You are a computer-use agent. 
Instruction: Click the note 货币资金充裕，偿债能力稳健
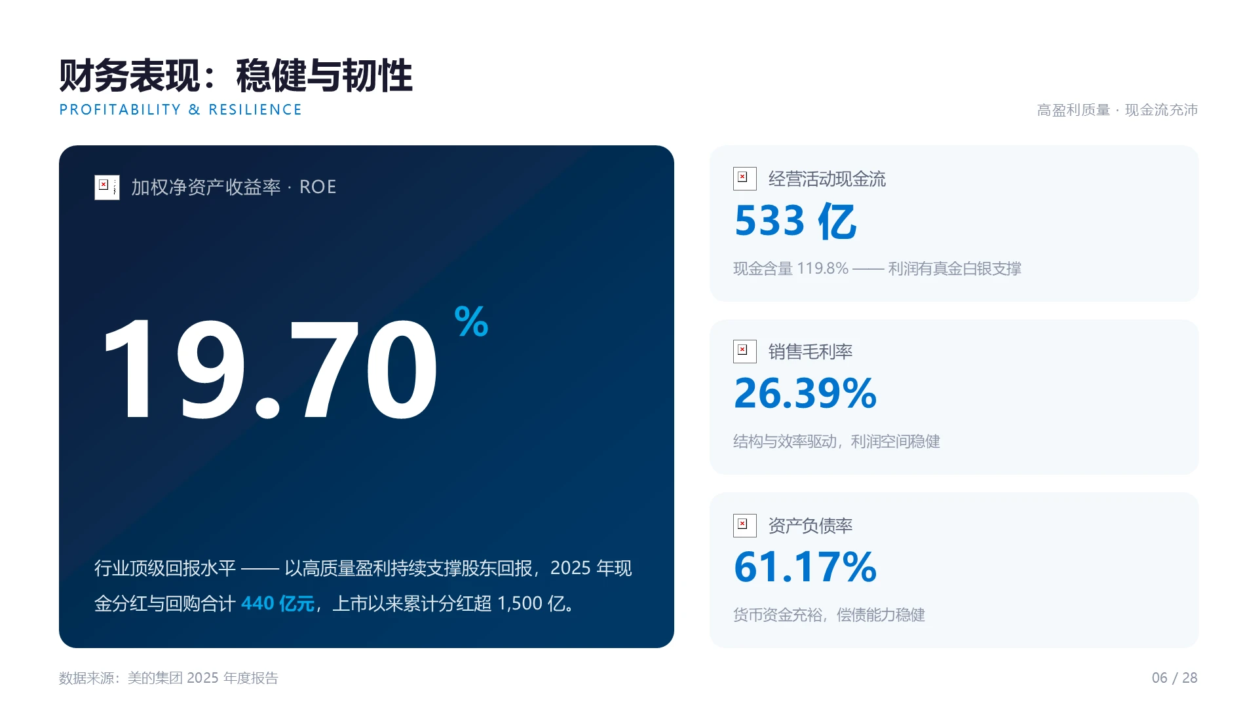(829, 615)
